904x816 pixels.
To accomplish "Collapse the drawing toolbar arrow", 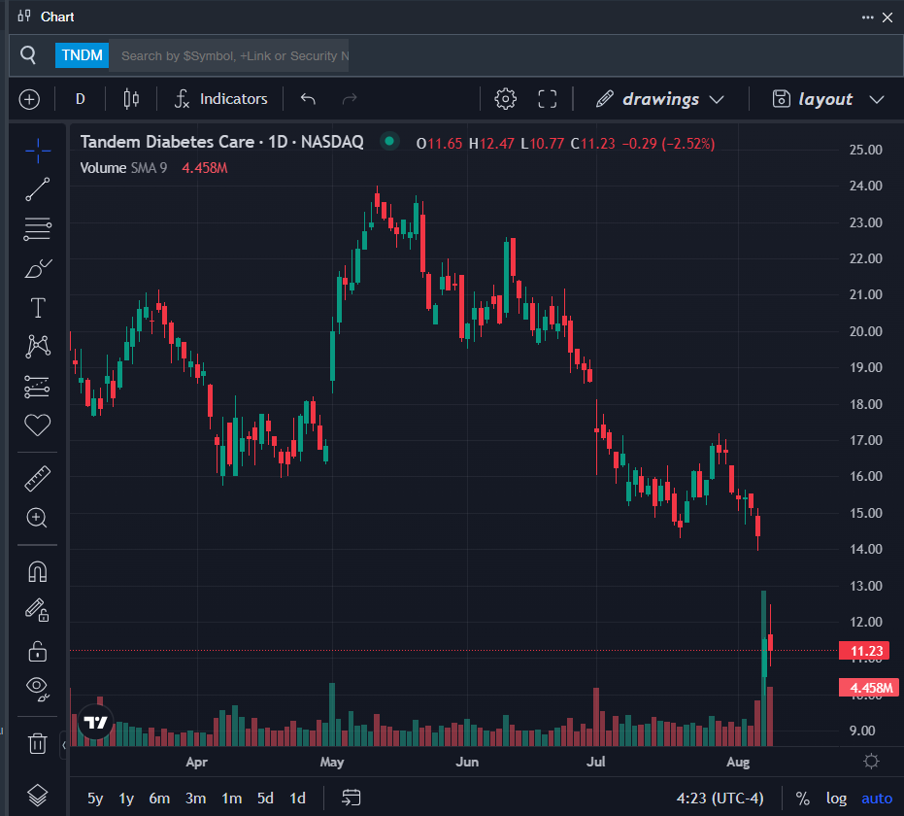I will click(x=64, y=745).
